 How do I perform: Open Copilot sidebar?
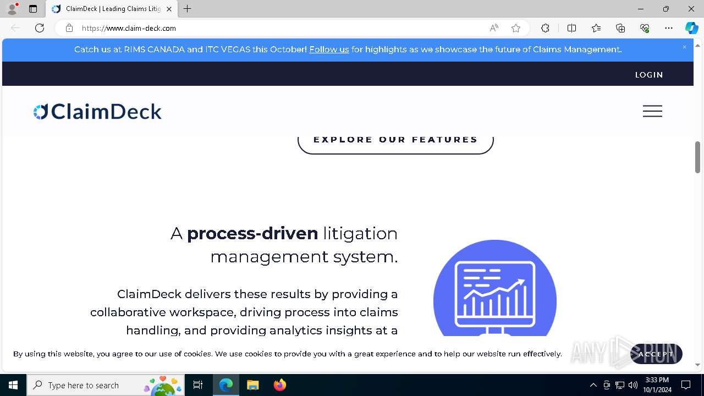pos(691,28)
